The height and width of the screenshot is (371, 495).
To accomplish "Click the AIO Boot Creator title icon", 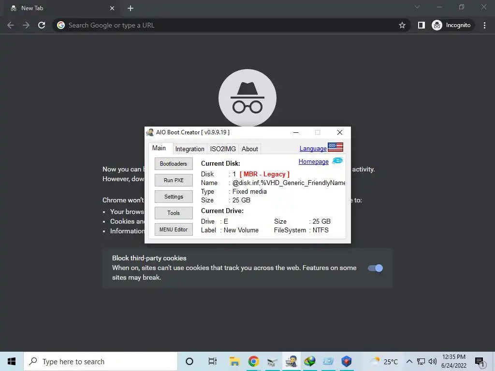I will (150, 132).
